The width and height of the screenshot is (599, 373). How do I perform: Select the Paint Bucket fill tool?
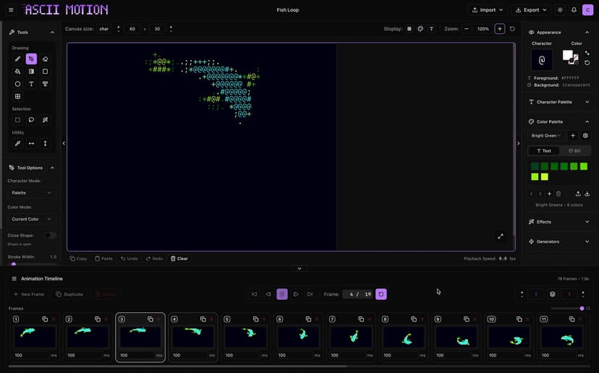pyautogui.click(x=17, y=72)
